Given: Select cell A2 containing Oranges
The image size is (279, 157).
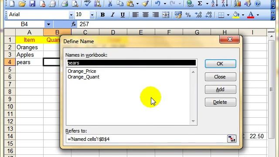Looking at the screenshot, I should click(29, 48).
